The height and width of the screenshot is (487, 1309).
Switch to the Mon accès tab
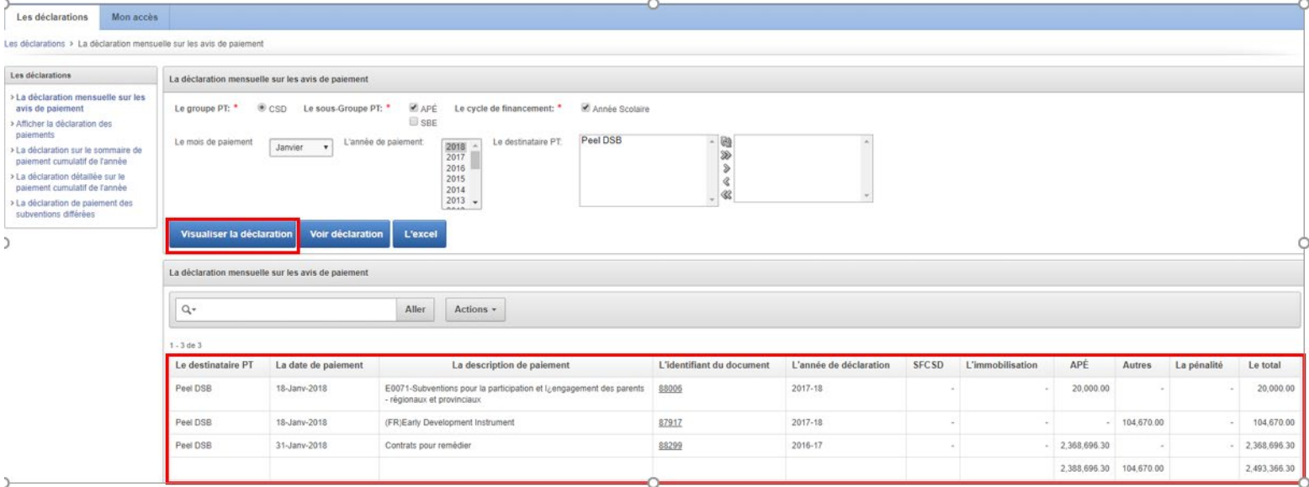[134, 16]
